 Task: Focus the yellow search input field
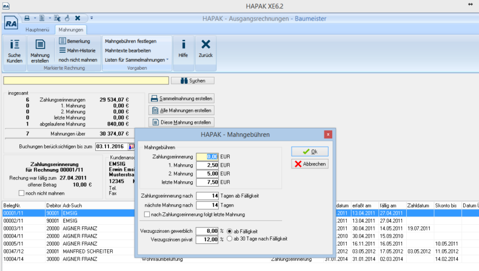point(86,80)
